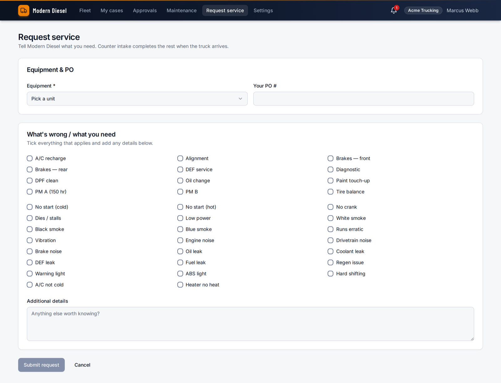Tick Warning light checkbox
This screenshot has height=383, width=501.
coord(30,274)
